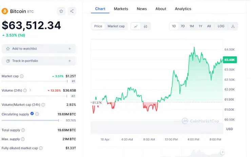The width and height of the screenshot is (251, 157).
Task: Click the orange Bitcoin logo
Action: click(5, 11)
